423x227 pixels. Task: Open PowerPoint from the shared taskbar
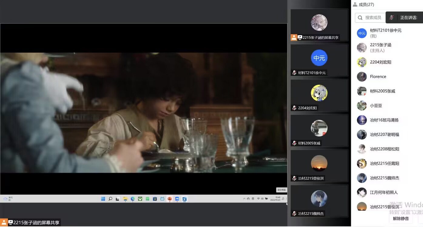[170, 199]
